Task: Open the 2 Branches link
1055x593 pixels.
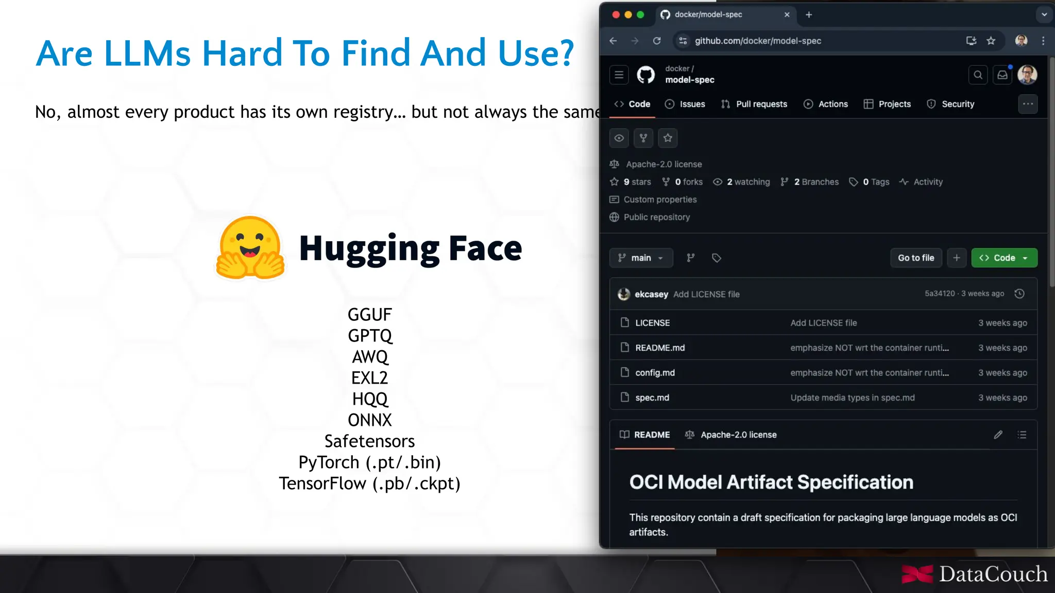Action: [810, 182]
